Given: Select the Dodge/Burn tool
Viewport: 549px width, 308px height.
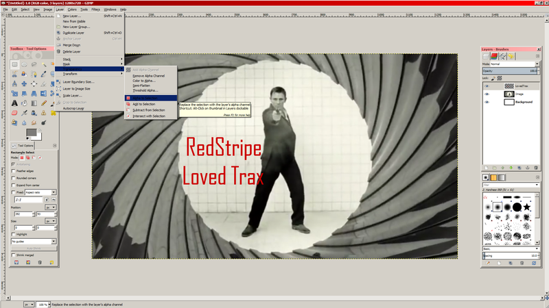Looking at the screenshot, I should pos(43,123).
